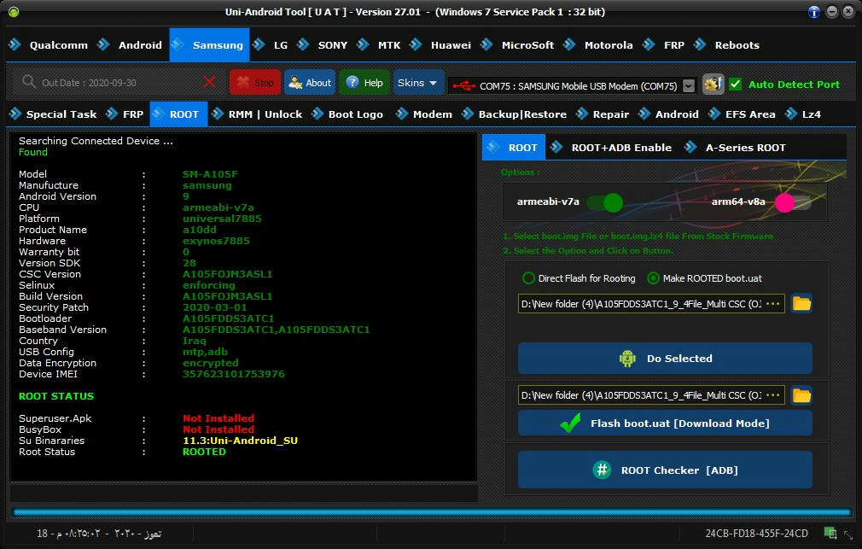Click the green app logo in title bar
The width and height of the screenshot is (862, 549).
(14, 12)
